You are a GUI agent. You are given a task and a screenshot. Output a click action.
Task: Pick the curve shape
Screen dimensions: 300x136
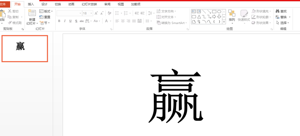pos(209,22)
